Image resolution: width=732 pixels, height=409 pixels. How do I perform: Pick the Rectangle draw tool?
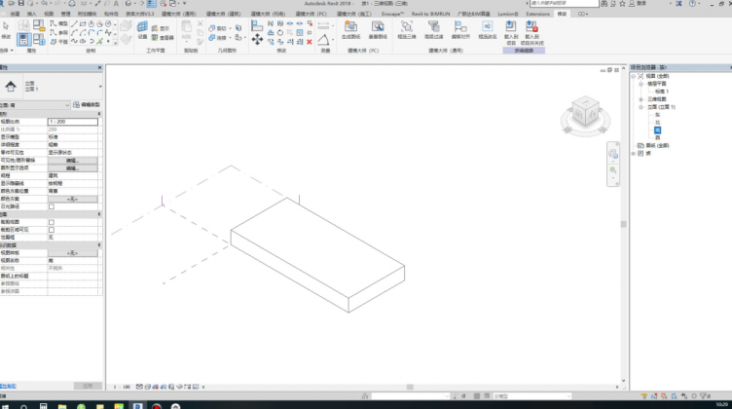(83, 24)
